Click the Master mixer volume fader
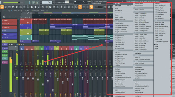Viewport: 175px width, 97px height. pos(17,78)
